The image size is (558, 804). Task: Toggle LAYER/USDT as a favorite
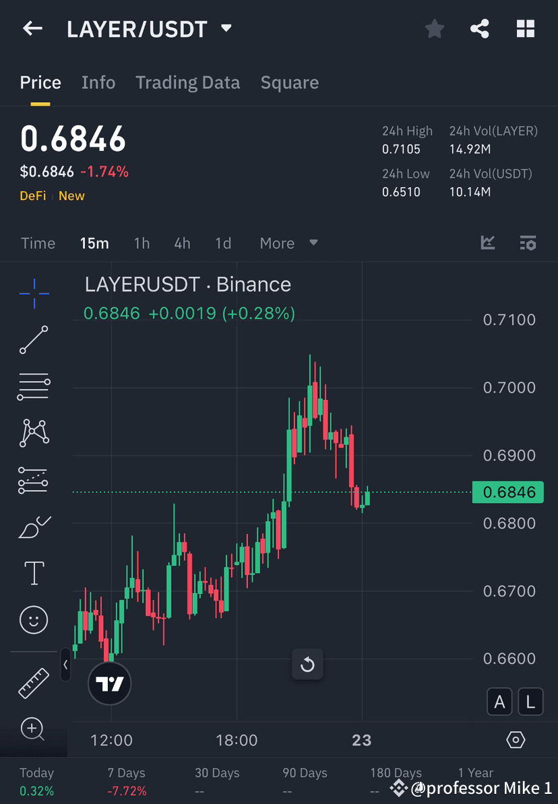(x=434, y=29)
